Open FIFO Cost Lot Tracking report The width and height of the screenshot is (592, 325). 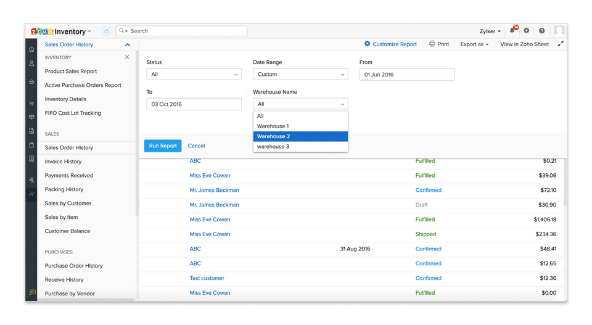(x=73, y=113)
